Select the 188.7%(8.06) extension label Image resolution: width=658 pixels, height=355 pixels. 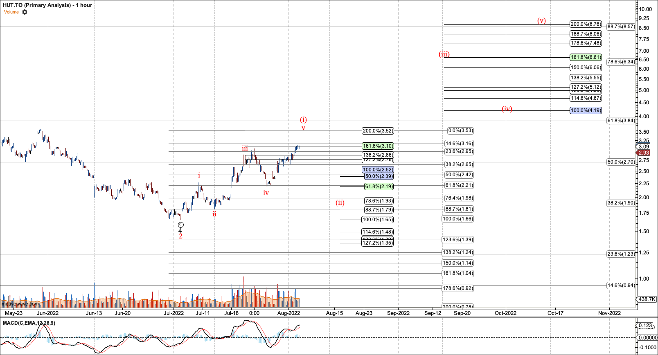coord(586,34)
